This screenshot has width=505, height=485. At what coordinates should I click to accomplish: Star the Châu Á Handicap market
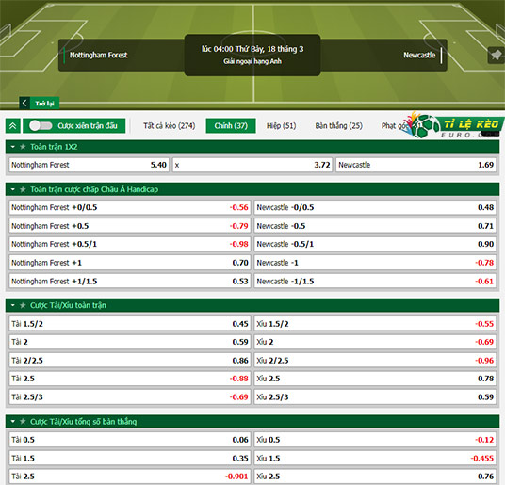pos(23,189)
